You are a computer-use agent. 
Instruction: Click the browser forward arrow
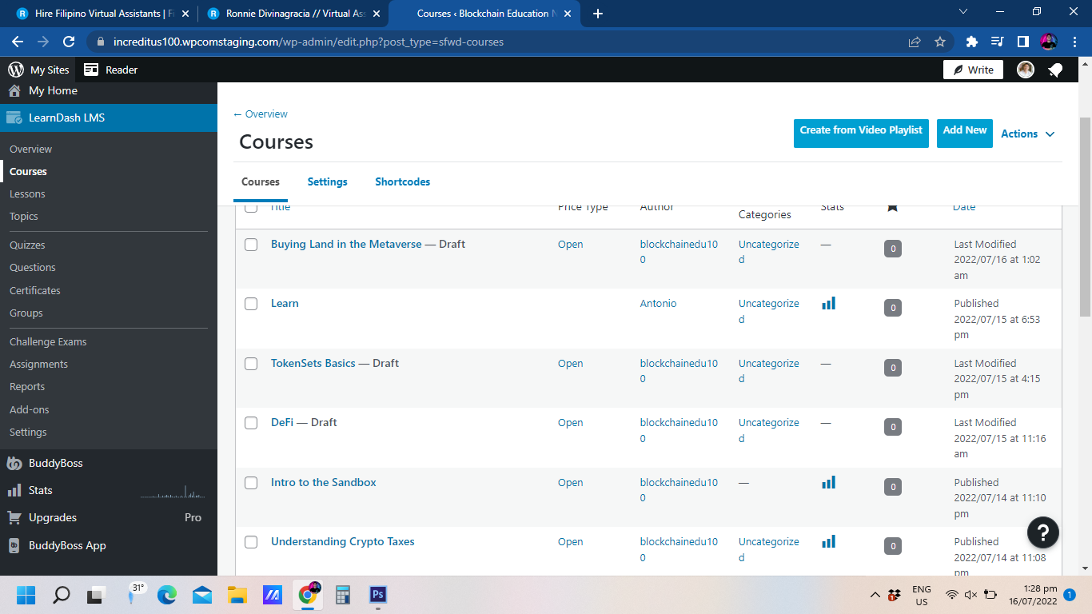pos(43,42)
